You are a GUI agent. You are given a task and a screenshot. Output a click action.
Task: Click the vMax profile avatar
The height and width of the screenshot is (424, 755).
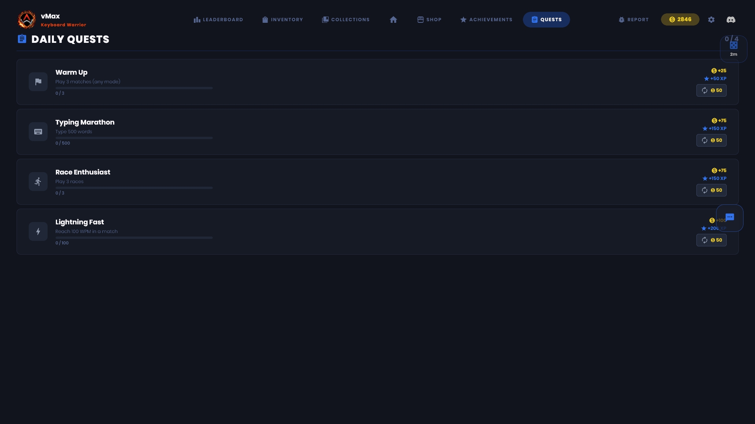[27, 20]
